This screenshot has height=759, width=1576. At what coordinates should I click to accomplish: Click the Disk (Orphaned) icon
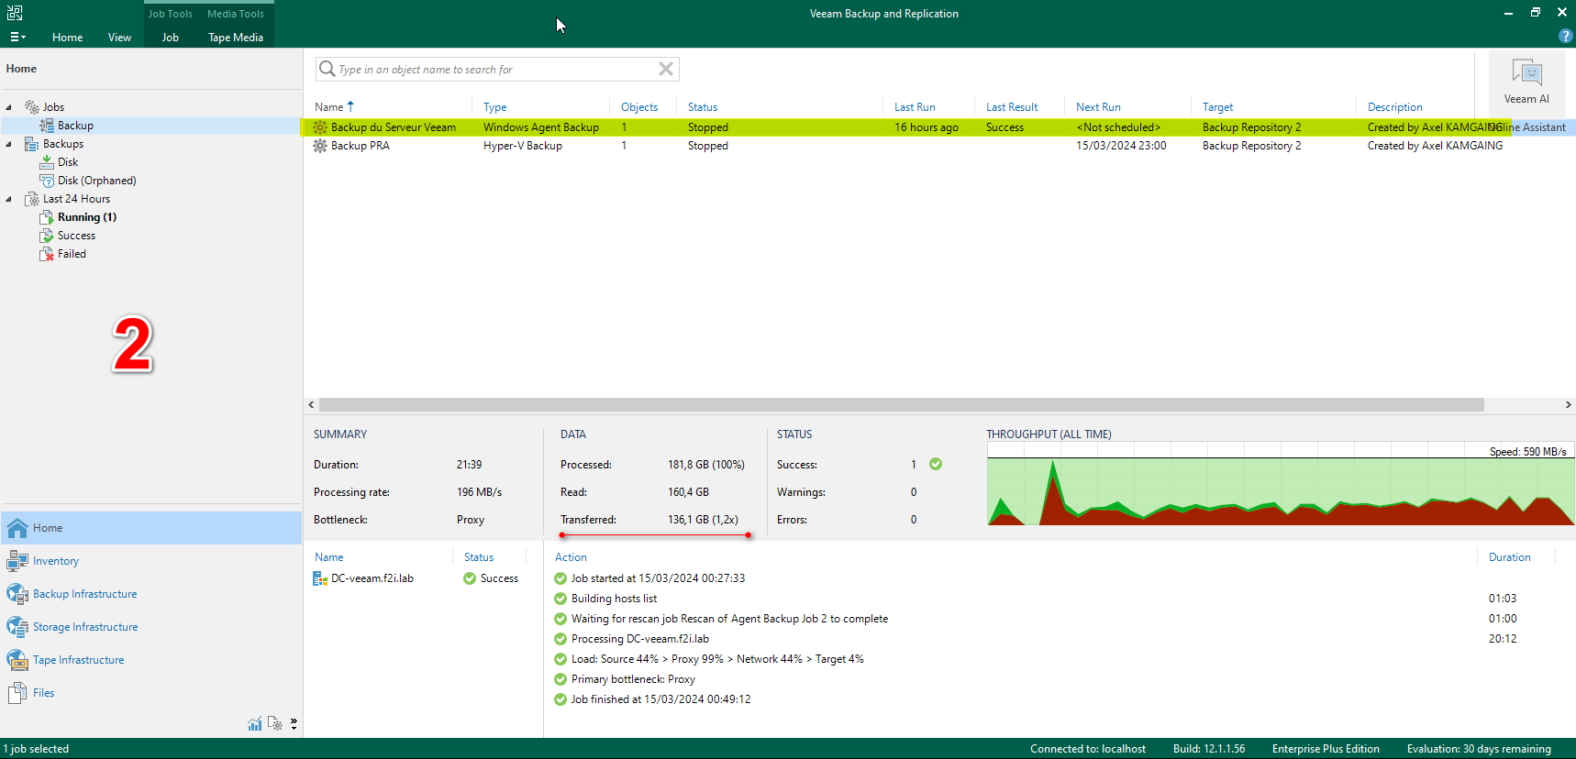[47, 181]
